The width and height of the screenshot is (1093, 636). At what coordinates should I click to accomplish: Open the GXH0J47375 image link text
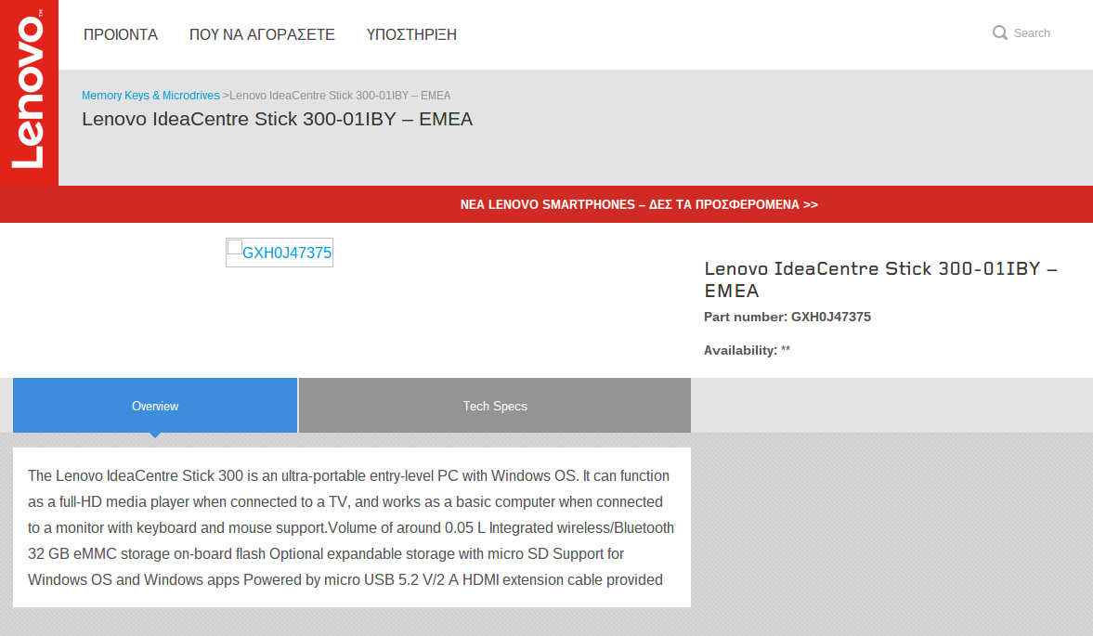click(x=287, y=253)
